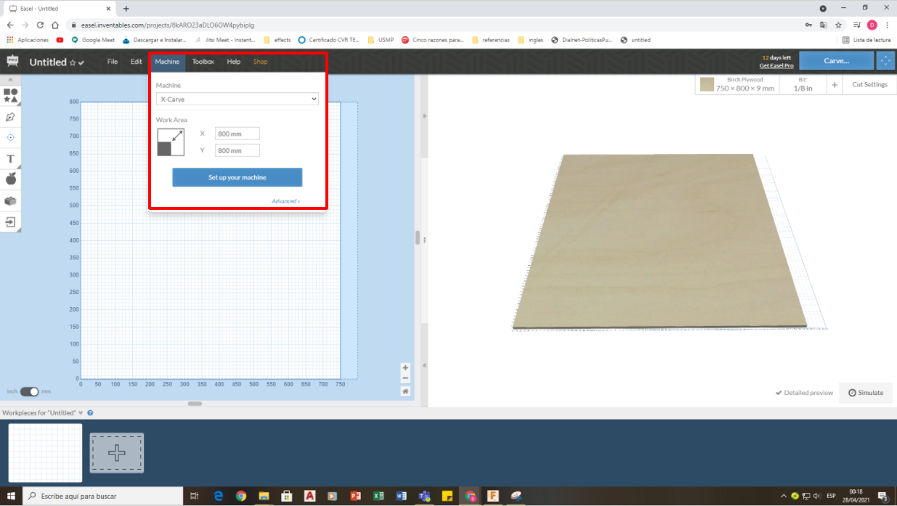This screenshot has height=506, width=897.
Task: Open the Shapes tool in the left toolbar
Action: pos(10,95)
